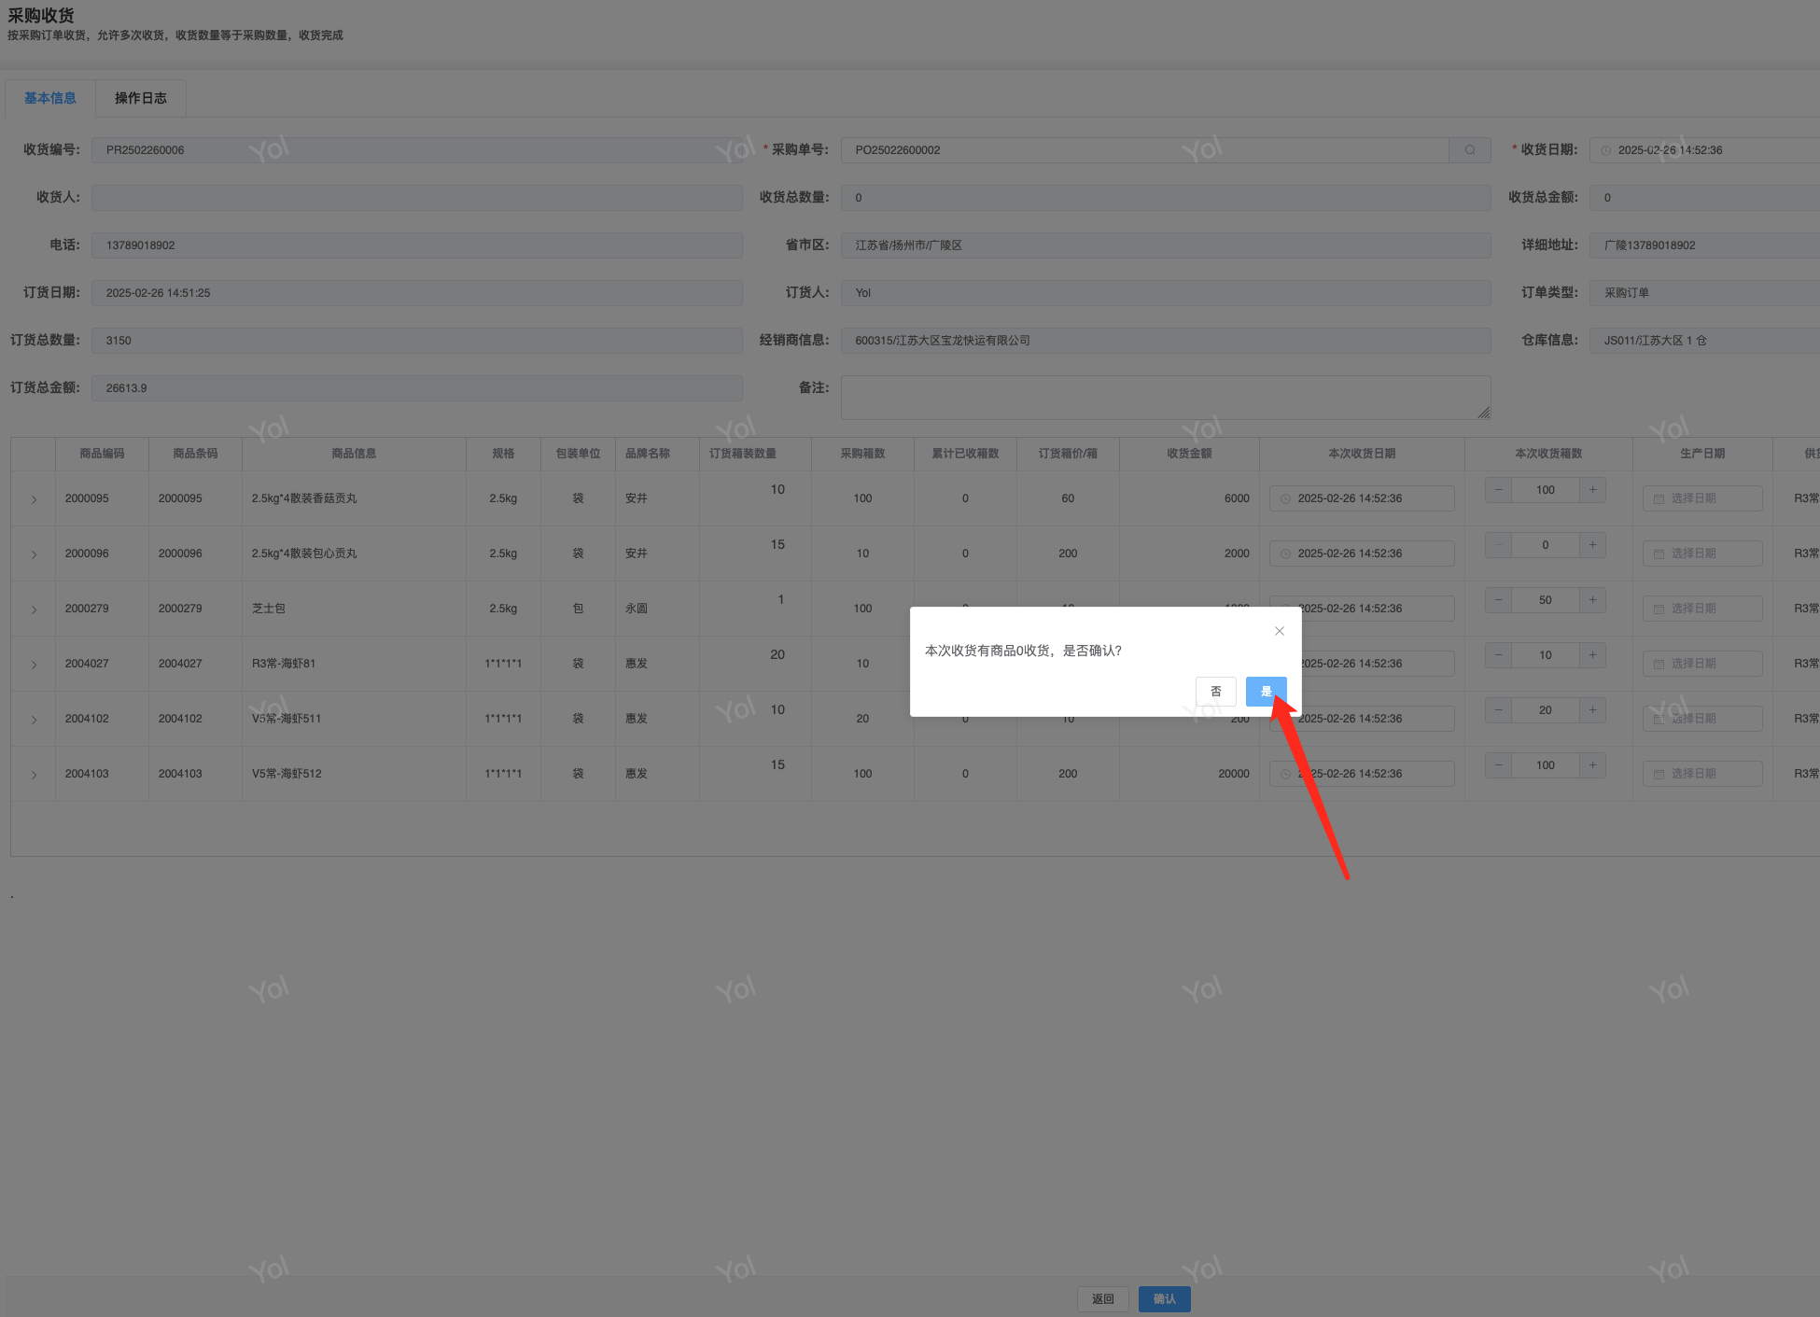Click into the 备注 textarea
This screenshot has width=1820, height=1317.
point(1164,398)
